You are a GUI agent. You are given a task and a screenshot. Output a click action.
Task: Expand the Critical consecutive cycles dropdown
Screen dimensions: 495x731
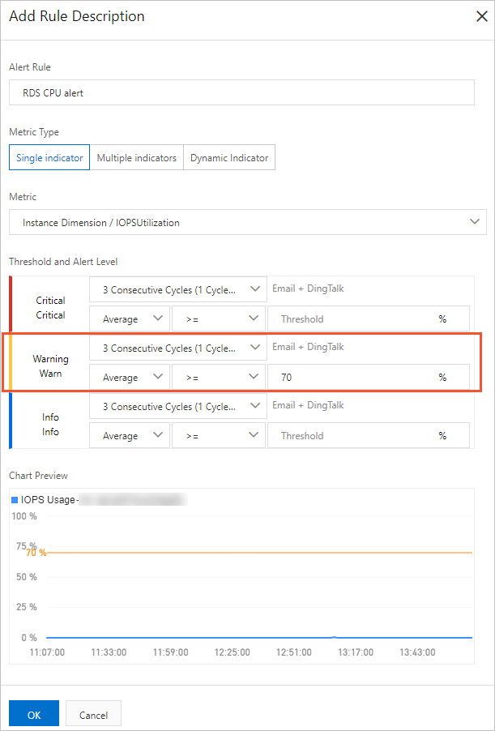coord(177,289)
